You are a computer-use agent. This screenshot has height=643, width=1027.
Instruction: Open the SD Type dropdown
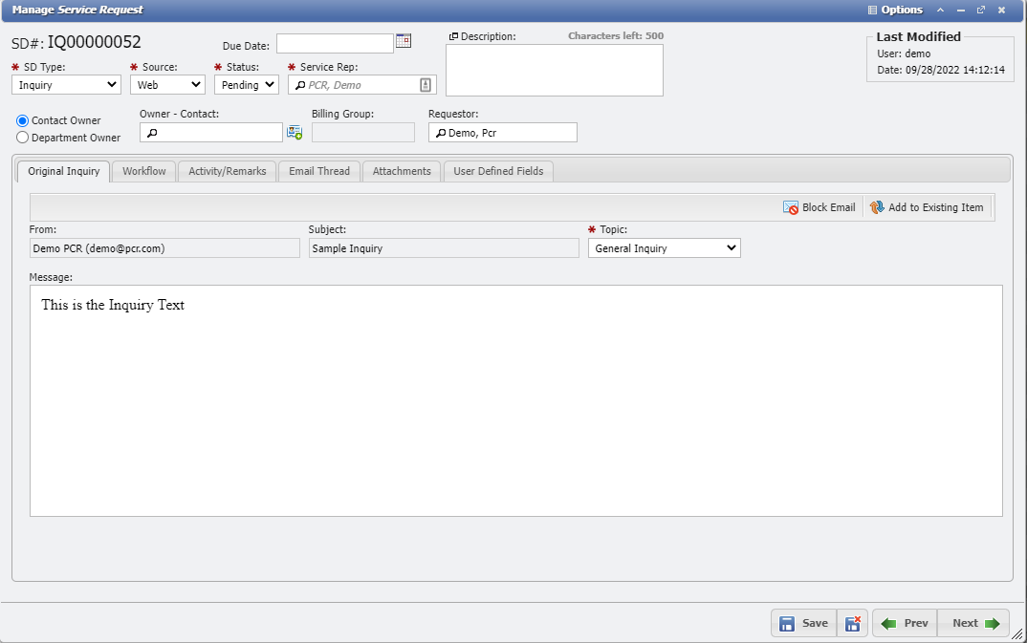(x=66, y=85)
